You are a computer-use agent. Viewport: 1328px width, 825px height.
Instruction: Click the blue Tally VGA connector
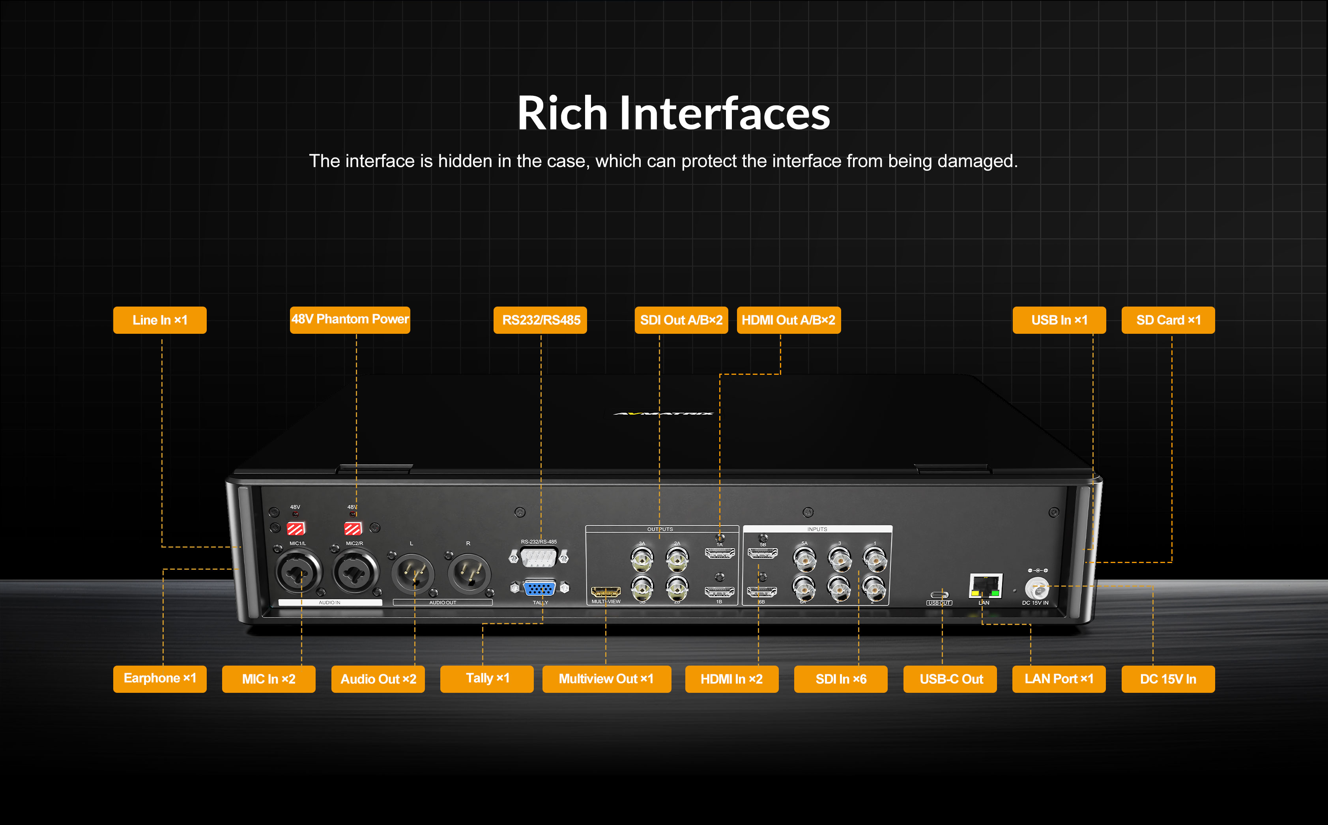539,588
